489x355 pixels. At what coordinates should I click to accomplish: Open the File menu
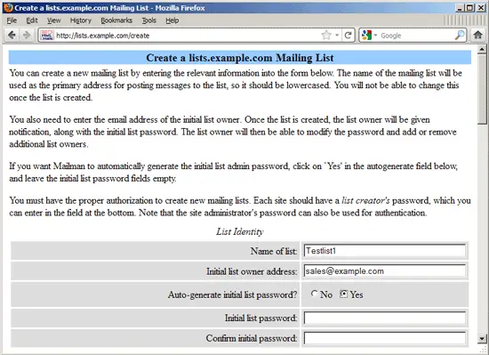[x=12, y=20]
